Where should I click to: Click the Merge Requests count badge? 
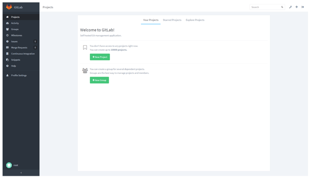[35, 48]
